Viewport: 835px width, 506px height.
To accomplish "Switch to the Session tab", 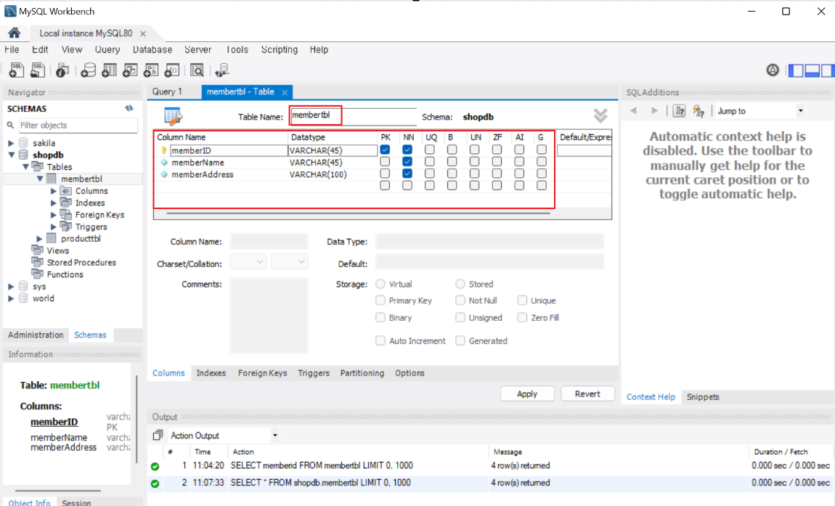I will 76,502.
